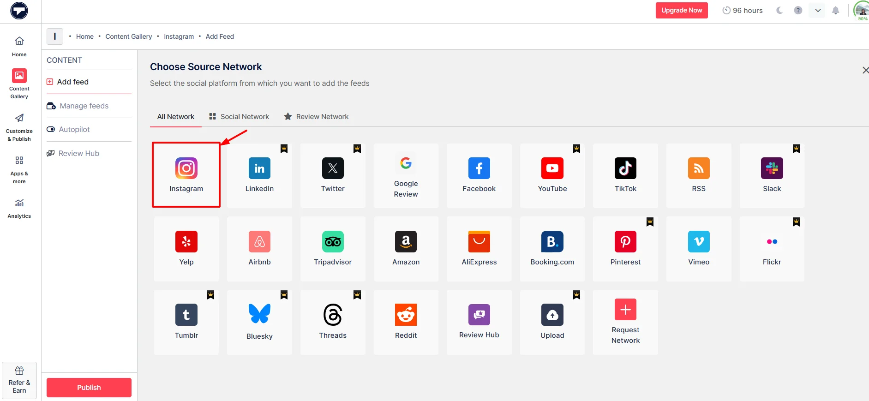Open Review Hub in the Content sidebar

pyautogui.click(x=89, y=153)
